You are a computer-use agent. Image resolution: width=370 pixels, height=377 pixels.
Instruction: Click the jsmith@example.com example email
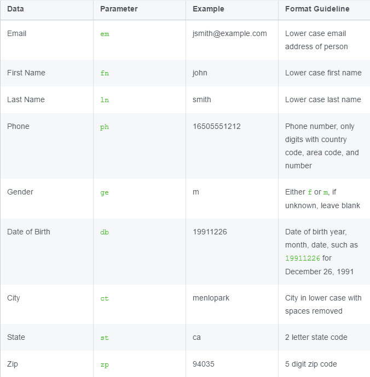click(230, 34)
